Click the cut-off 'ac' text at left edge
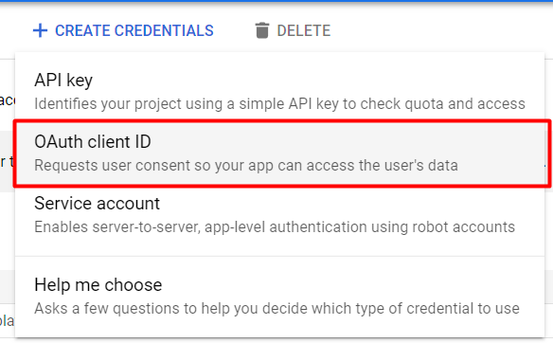This screenshot has height=343, width=553. pyautogui.click(x=8, y=100)
